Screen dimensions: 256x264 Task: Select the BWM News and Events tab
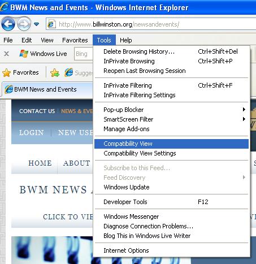(47, 89)
